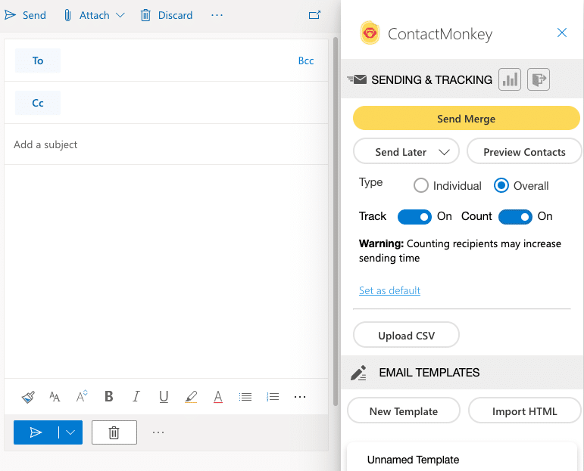Click inside the message body area
Image resolution: width=584 pixels, height=471 pixels.
tap(166, 271)
